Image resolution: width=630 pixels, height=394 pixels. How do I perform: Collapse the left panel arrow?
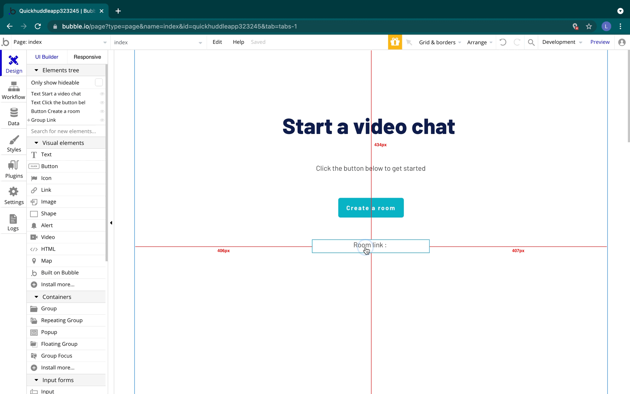(x=111, y=223)
